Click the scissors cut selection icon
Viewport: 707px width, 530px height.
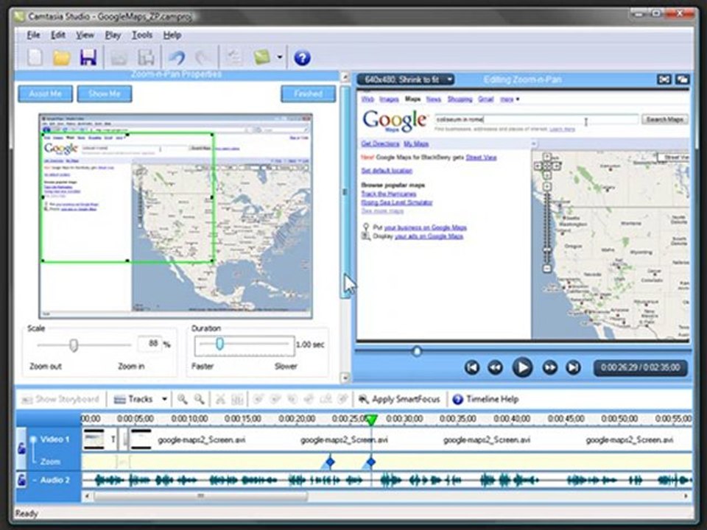coord(220,399)
